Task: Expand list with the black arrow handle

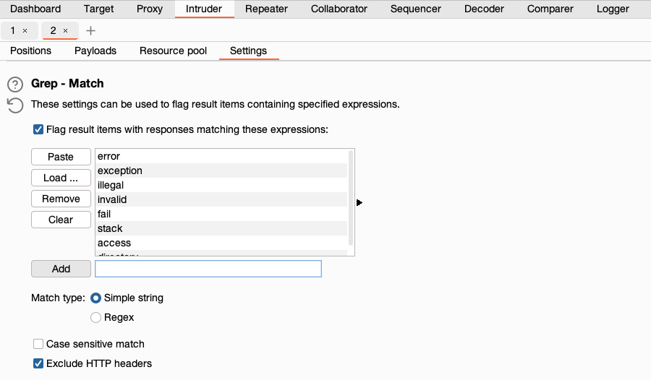Action: 359,202
